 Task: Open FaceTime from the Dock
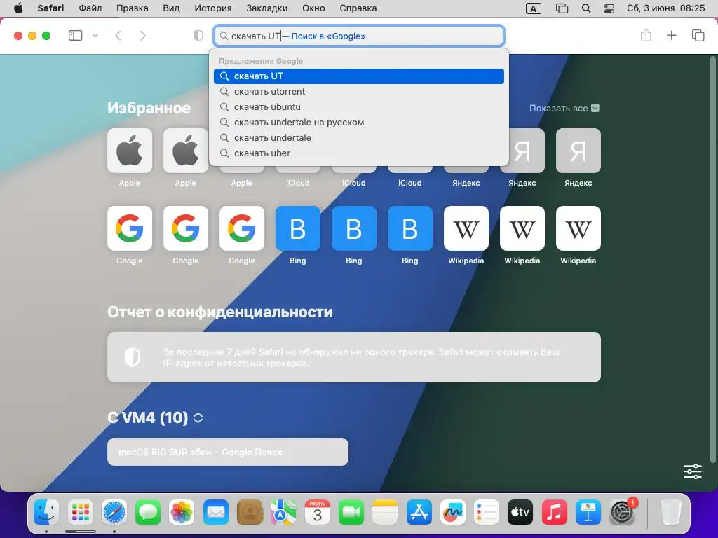tap(351, 512)
